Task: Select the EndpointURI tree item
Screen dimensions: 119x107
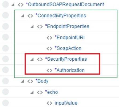Action: point(70,38)
